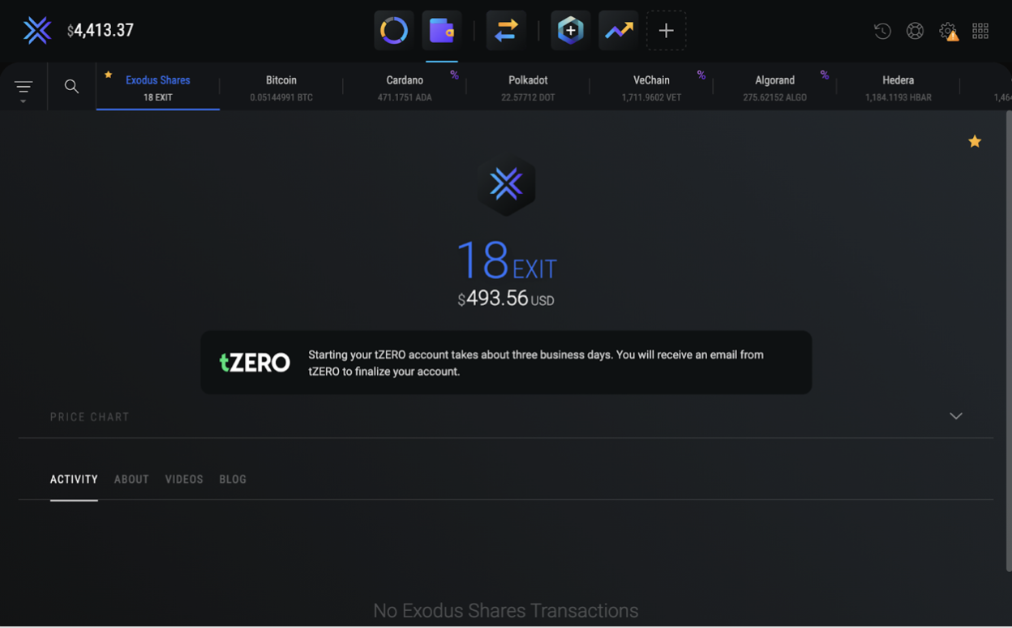Switch to the Videos tab
The width and height of the screenshot is (1012, 628).
(x=184, y=480)
